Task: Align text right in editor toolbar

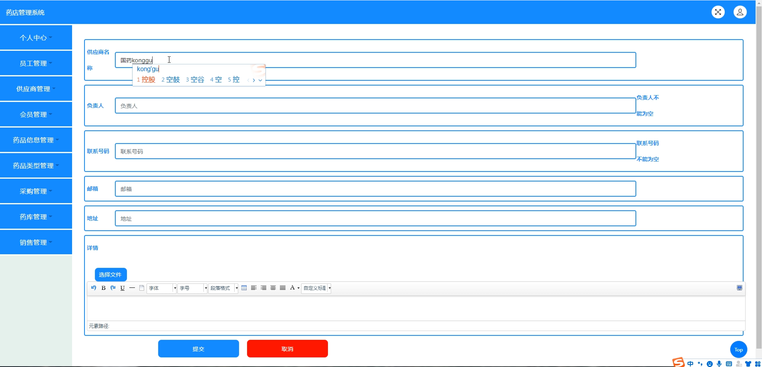Action: coord(263,288)
